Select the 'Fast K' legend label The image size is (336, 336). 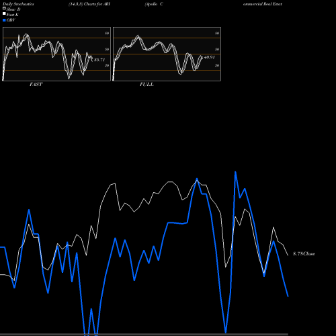pos(12,15)
